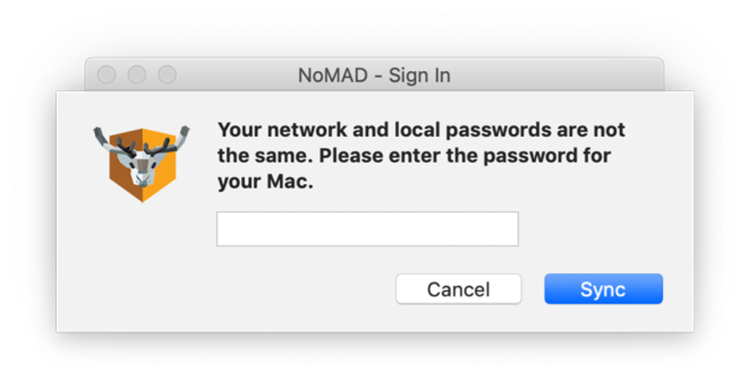Image resolution: width=752 pixels, height=378 pixels.
Task: Click the "your Mac." text line
Action: pos(265,181)
